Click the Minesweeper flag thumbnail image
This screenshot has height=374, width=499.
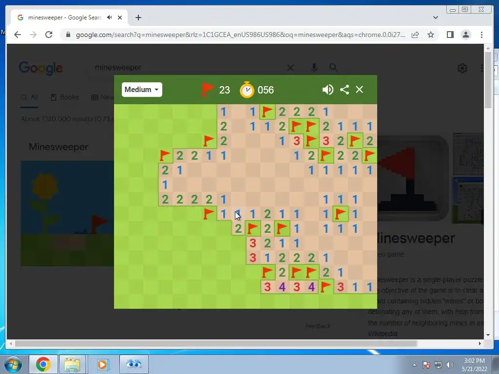coord(414,178)
